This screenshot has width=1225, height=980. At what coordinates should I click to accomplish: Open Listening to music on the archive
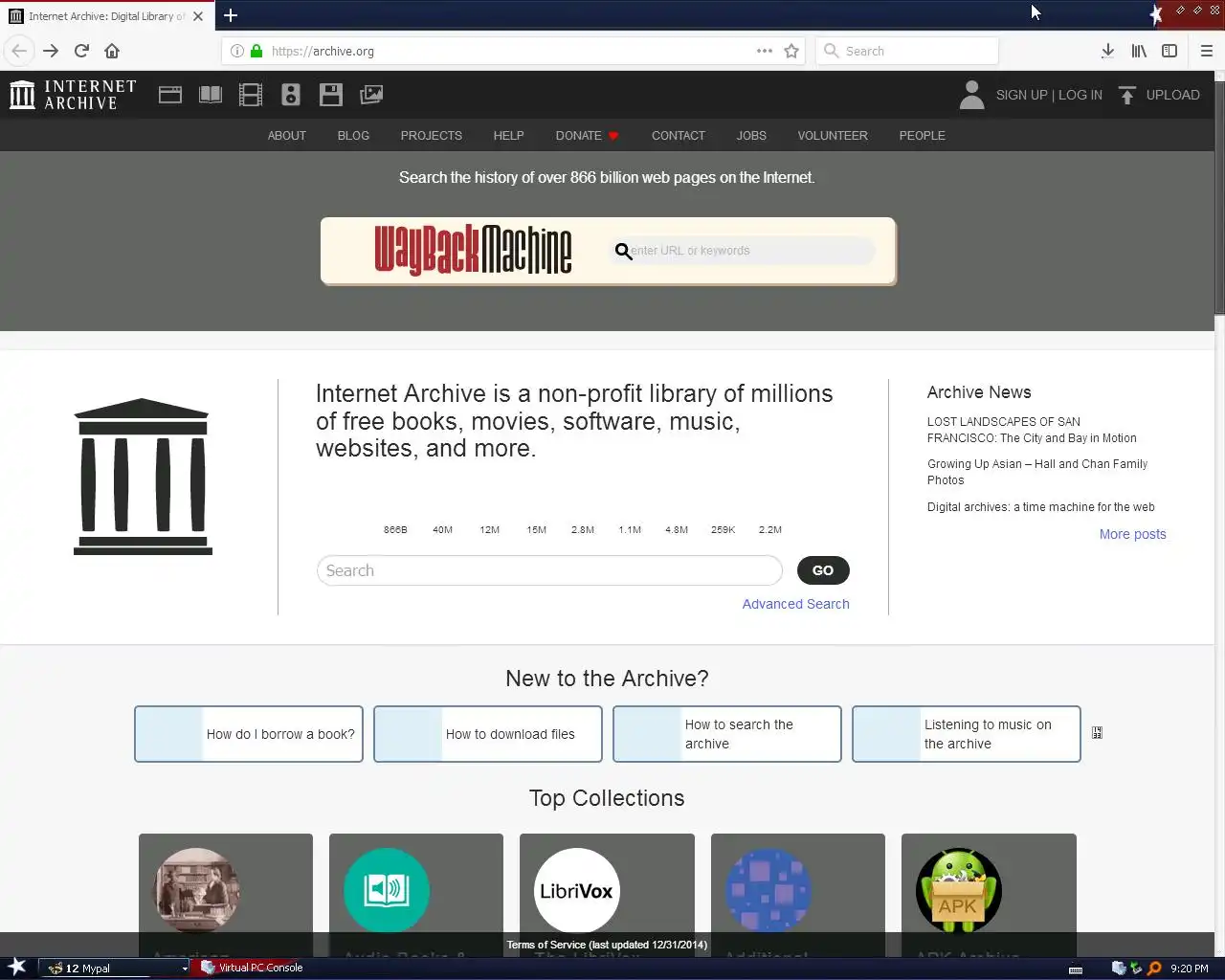coord(967,734)
